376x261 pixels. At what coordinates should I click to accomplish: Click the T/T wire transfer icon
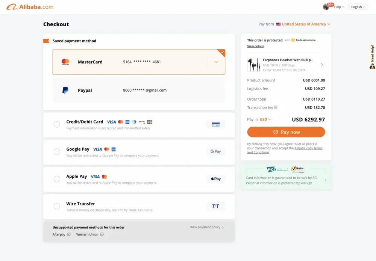(215, 206)
